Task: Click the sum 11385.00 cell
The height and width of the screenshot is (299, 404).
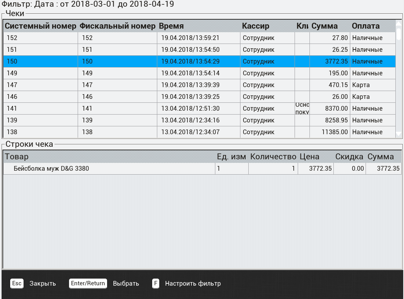Action: 330,132
